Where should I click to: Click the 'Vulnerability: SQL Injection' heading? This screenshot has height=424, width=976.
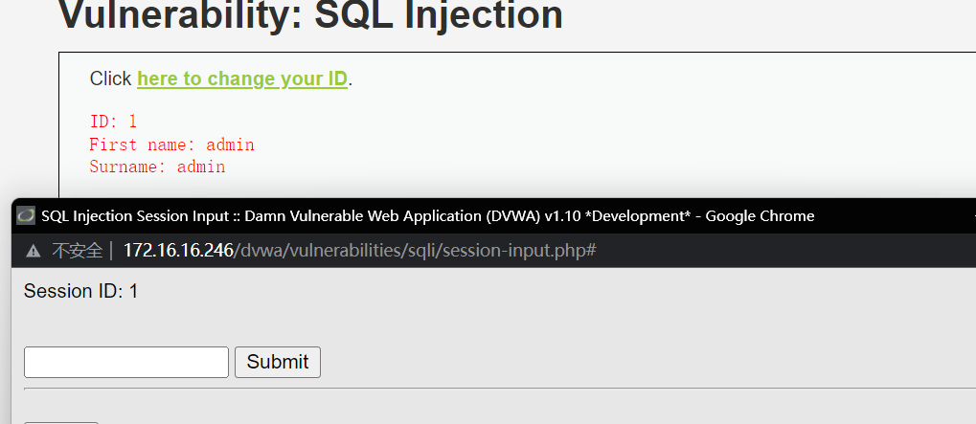point(310,13)
